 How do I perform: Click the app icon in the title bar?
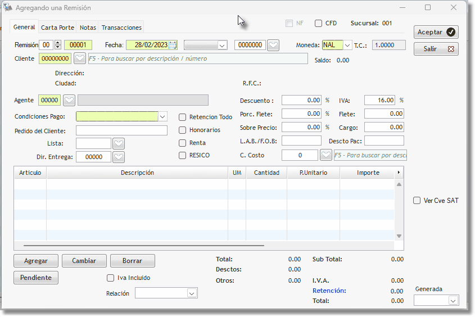(x=8, y=7)
